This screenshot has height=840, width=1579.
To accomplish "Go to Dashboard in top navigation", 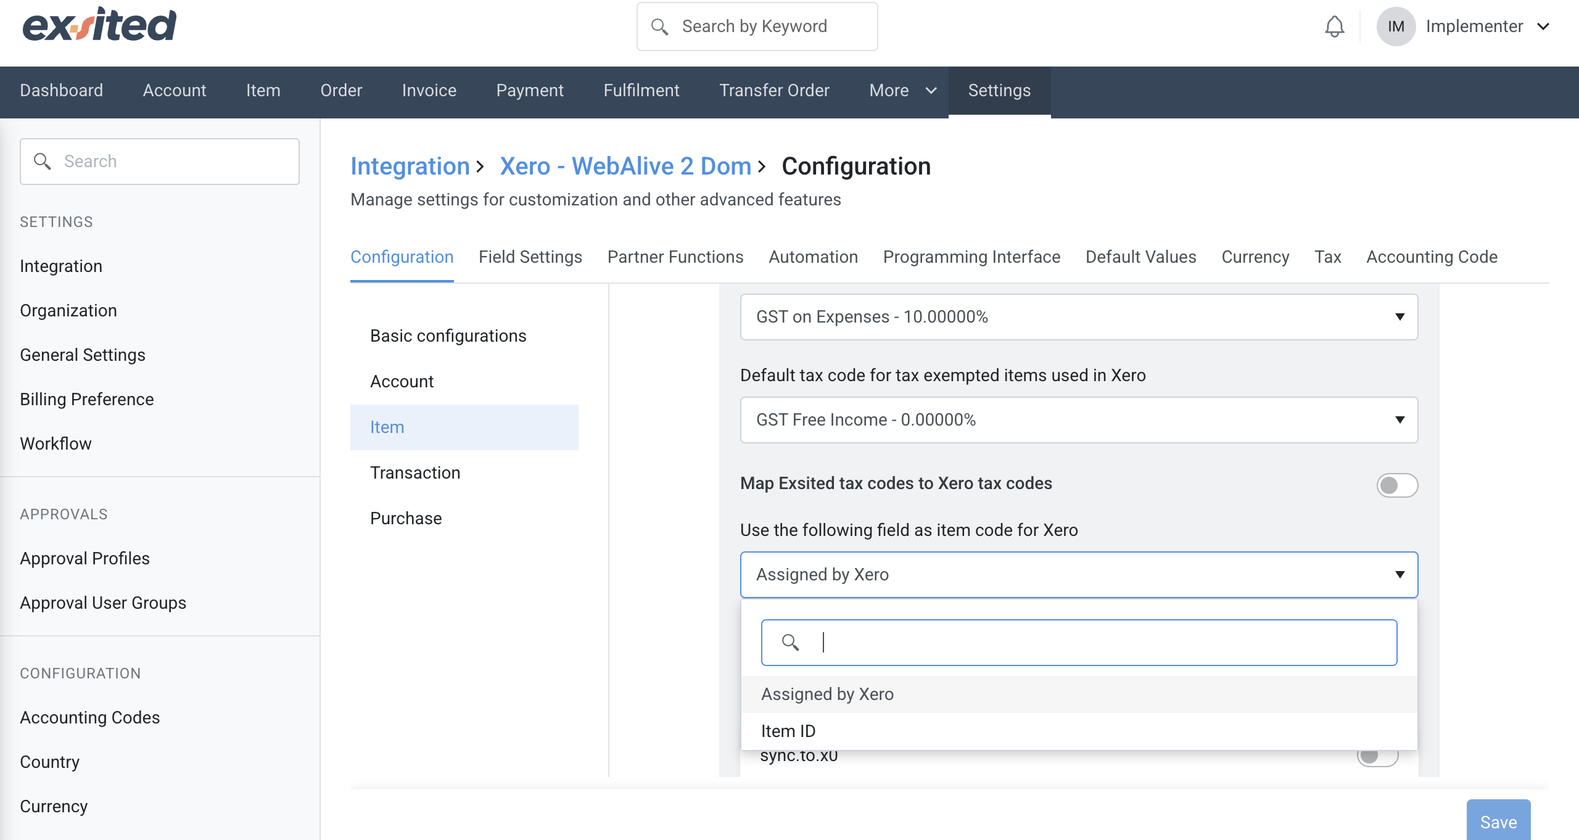I will (61, 91).
